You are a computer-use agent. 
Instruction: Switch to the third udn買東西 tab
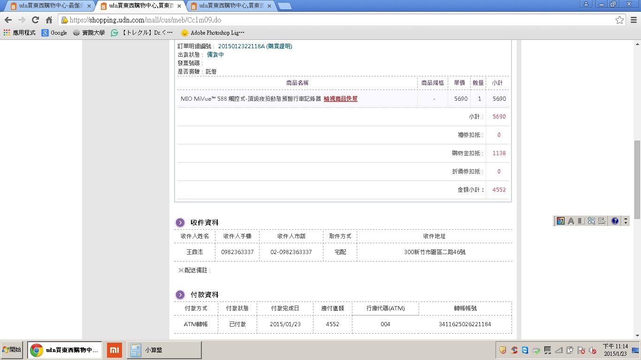point(230,6)
